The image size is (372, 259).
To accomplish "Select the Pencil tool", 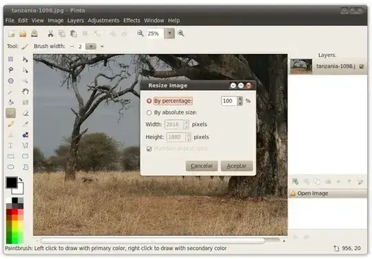I will point(10,124).
